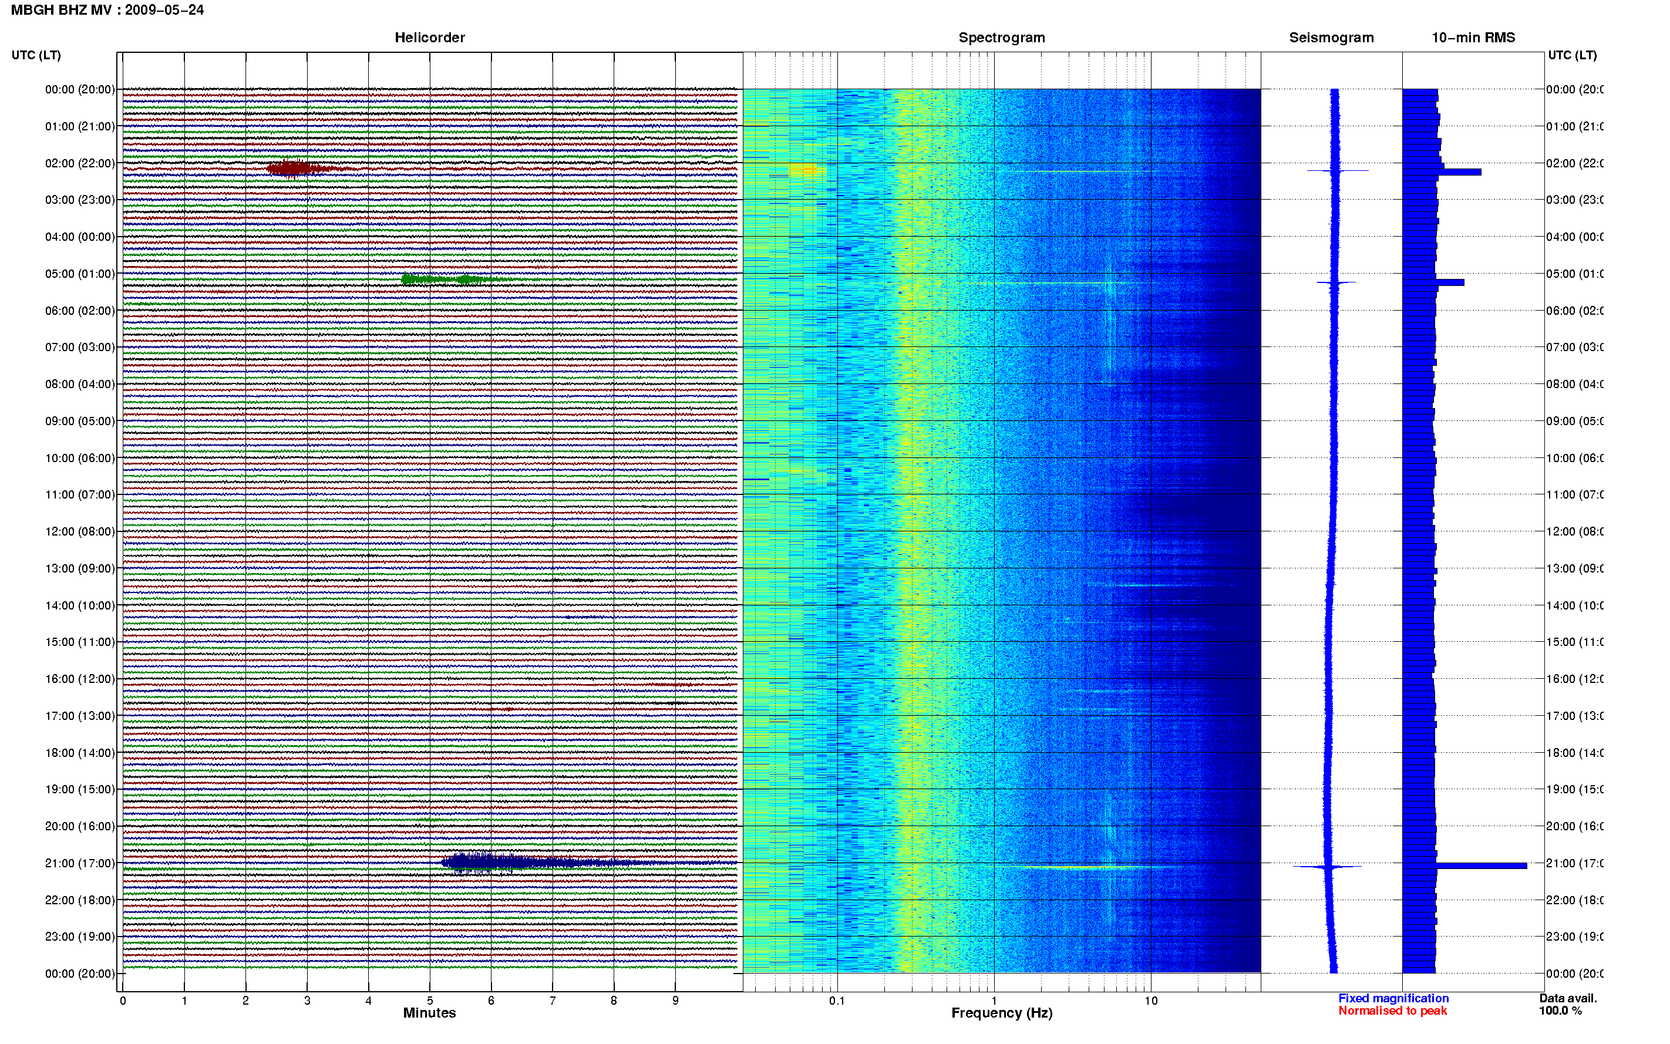Select the '05:00 (01:00)' time label on left axis
The height and width of the screenshot is (1044, 1670).
(80, 274)
